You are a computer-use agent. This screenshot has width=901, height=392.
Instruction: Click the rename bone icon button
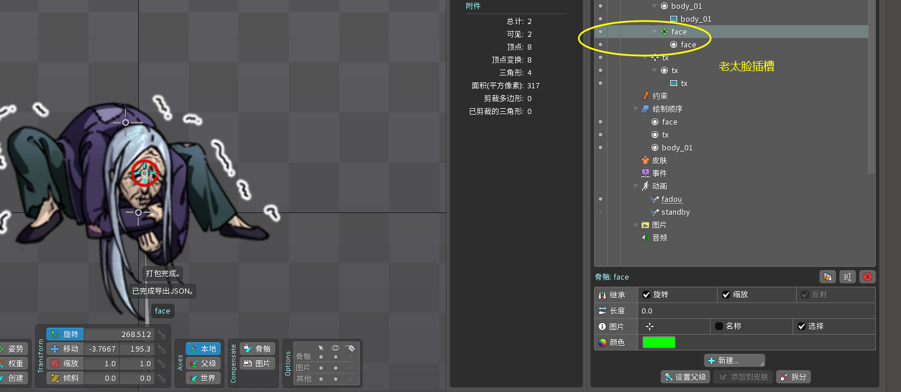coord(847,277)
